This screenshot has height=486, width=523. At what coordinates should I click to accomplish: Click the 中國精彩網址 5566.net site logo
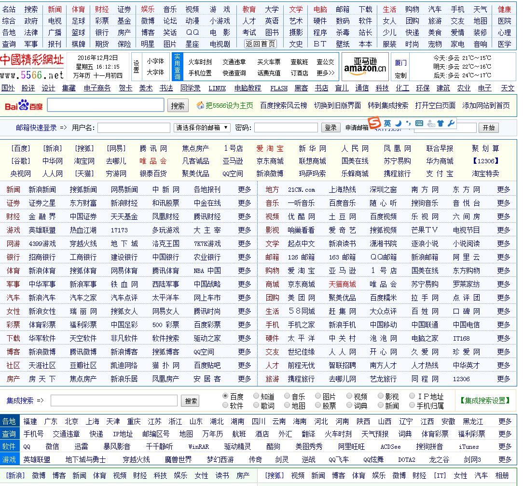pyautogui.click(x=32, y=67)
